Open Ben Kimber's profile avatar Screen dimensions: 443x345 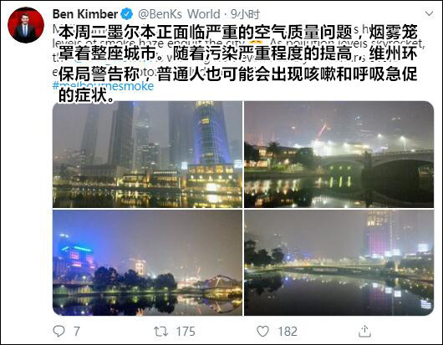pos(26,25)
